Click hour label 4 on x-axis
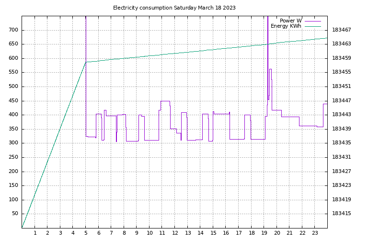The image size is (368, 239). coord(73,233)
